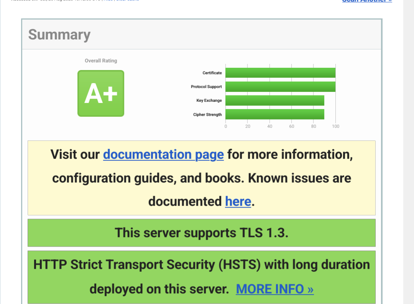
Task: Click the 'Cipher Strength' chart label
Action: (208, 114)
